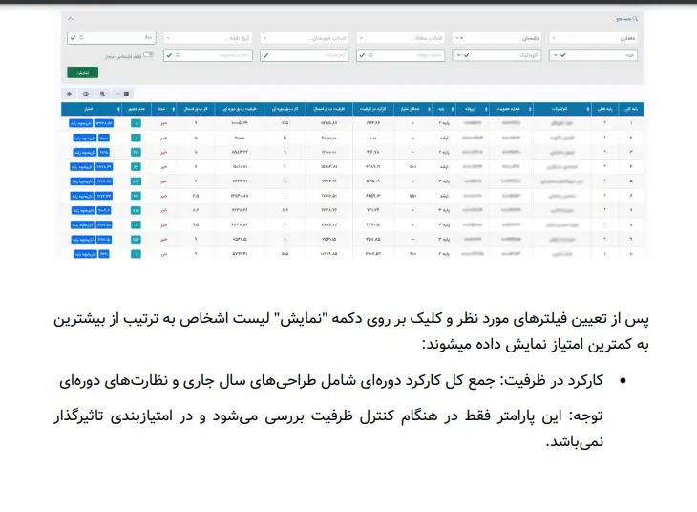The width and height of the screenshot is (697, 512).
Task: Sort the table by the حداقل متراژ column
Action: 412,109
